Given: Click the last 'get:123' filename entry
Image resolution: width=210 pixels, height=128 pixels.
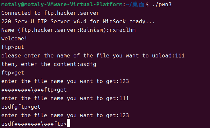Looking at the screenshot, I should 118,116.
